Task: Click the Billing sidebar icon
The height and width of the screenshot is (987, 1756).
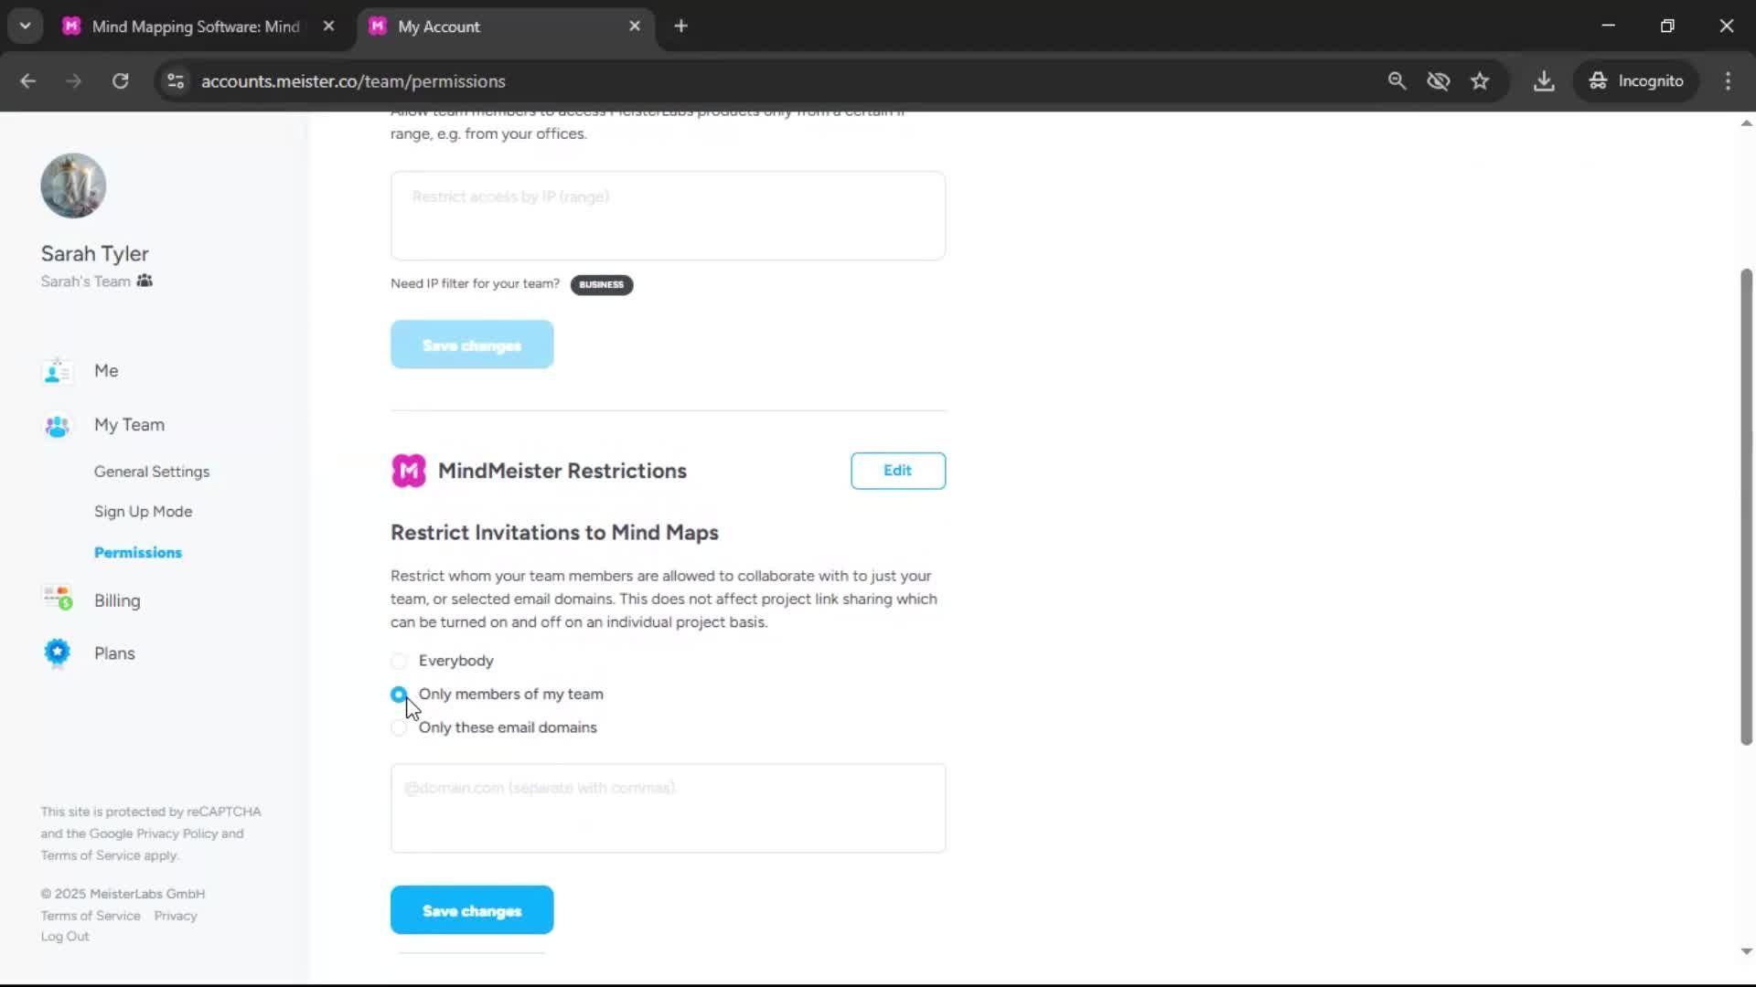Action: 57,600
